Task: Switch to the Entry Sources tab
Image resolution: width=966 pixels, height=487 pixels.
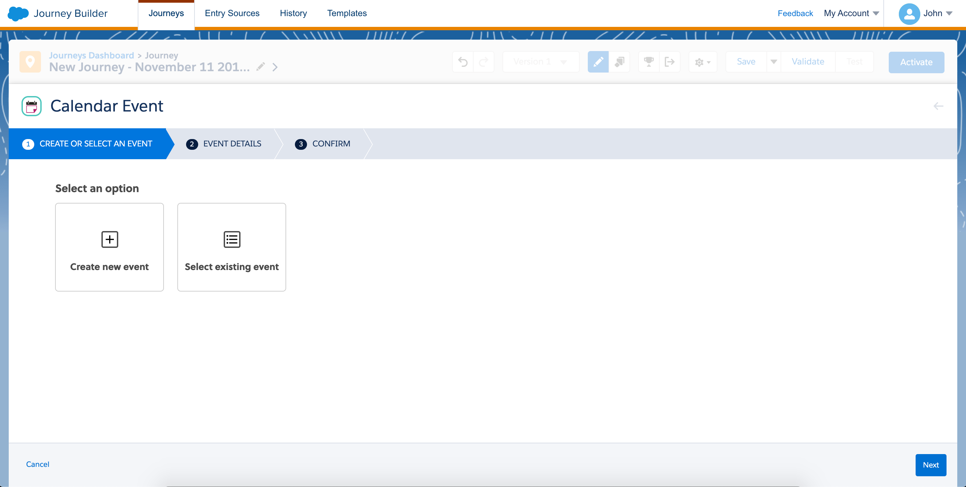Action: [x=232, y=13]
